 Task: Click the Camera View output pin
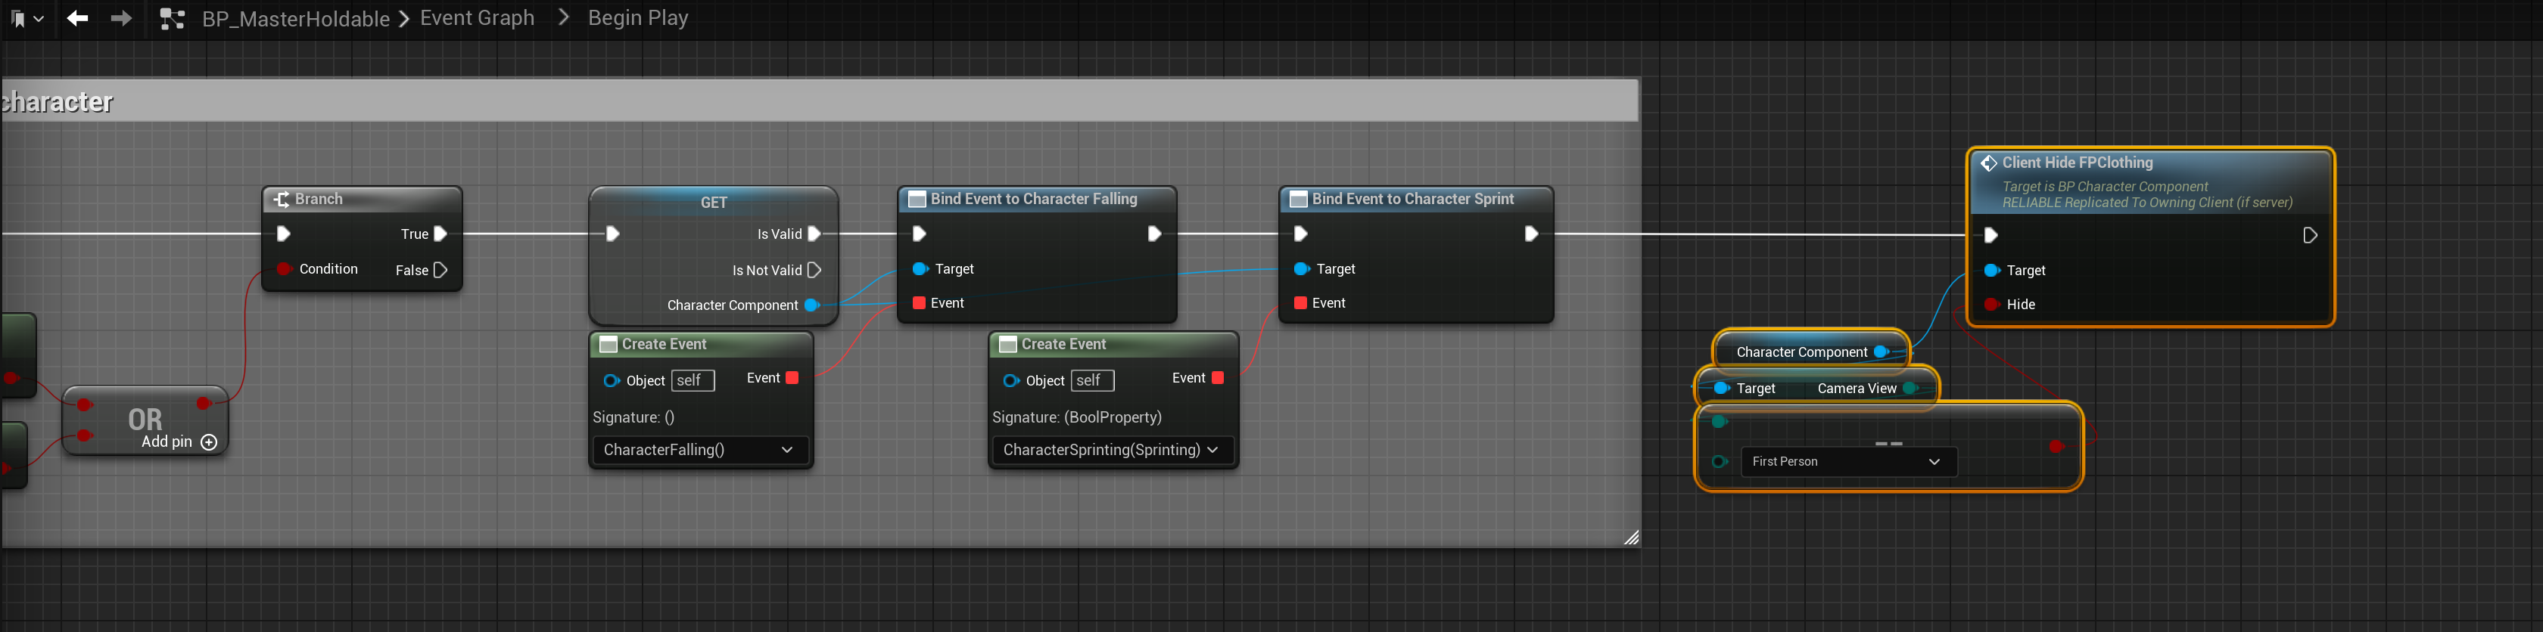[x=1910, y=389]
